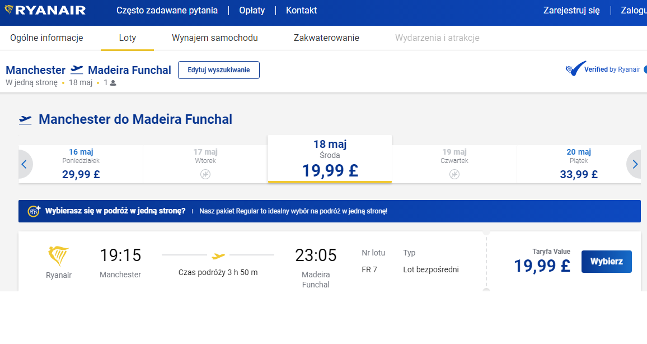Click the Verified by Ryanair checkmark badge
Screen dimensions: 647x344
click(575, 68)
